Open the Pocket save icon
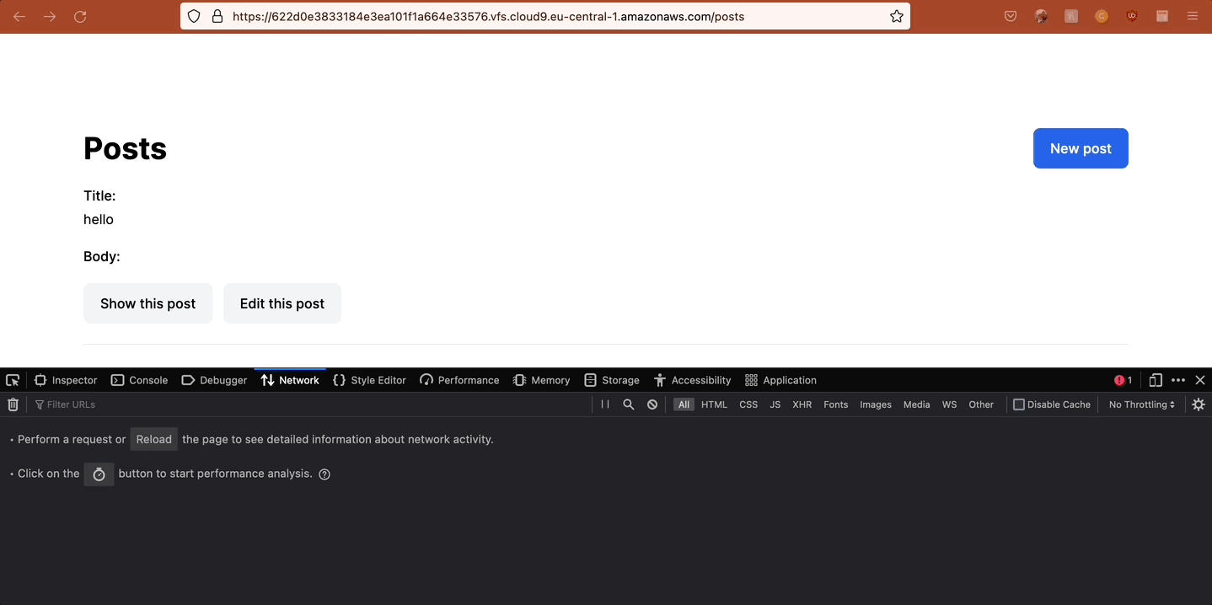 pyautogui.click(x=1011, y=16)
